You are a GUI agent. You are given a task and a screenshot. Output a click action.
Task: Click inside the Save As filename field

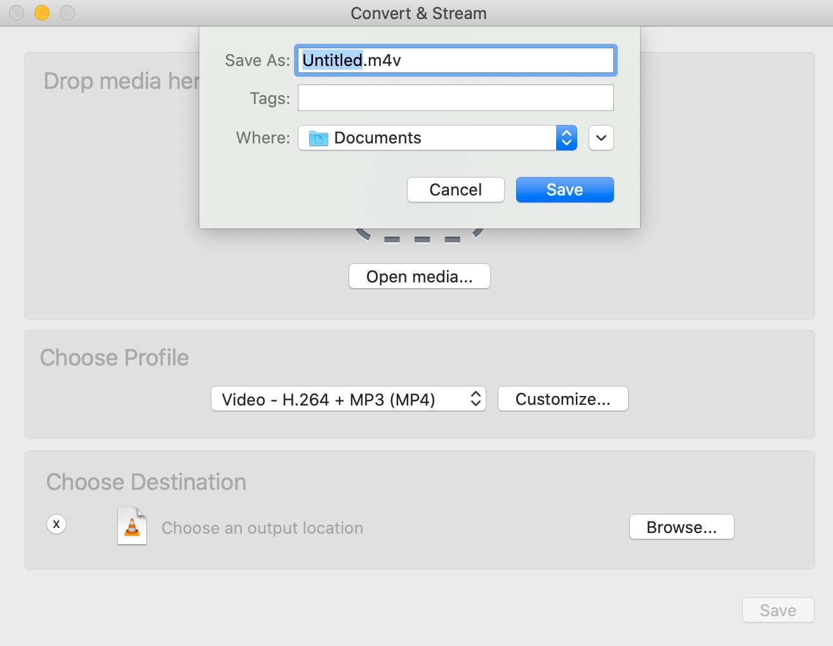455,60
